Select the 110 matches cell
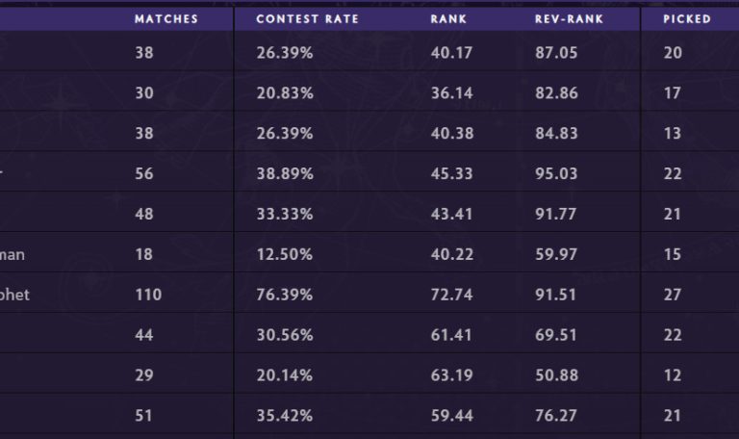 pyautogui.click(x=148, y=295)
